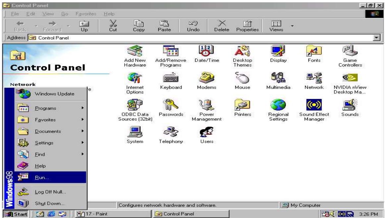385x218 pixels.
Task: Select Run... in the Start menu
Action: click(x=50, y=177)
